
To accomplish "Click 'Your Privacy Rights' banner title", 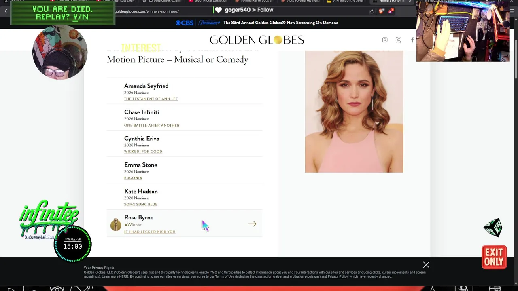I will click(99, 268).
